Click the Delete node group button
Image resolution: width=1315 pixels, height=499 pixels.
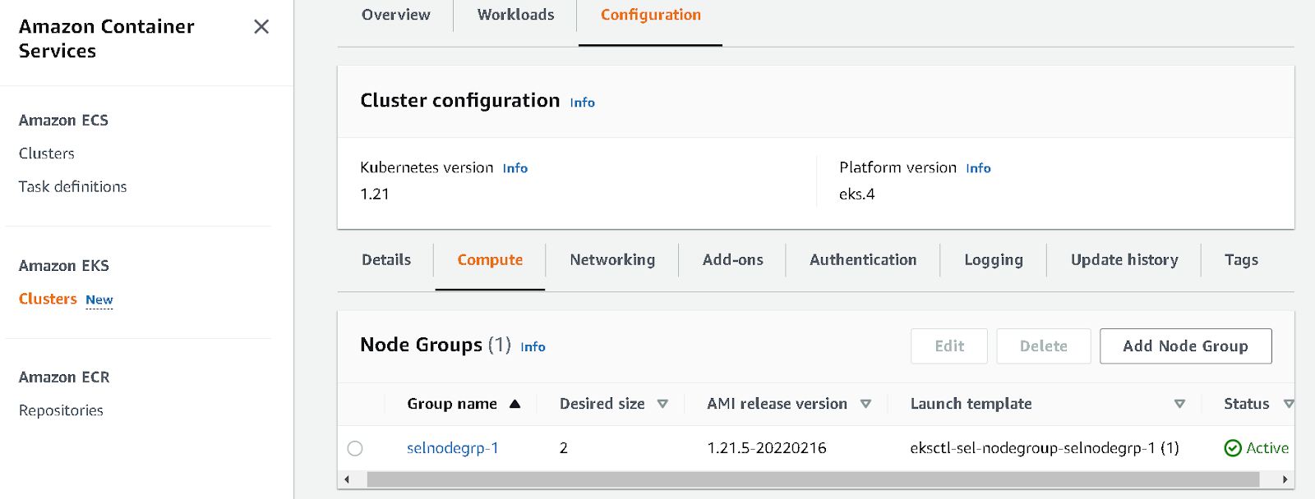point(1044,346)
